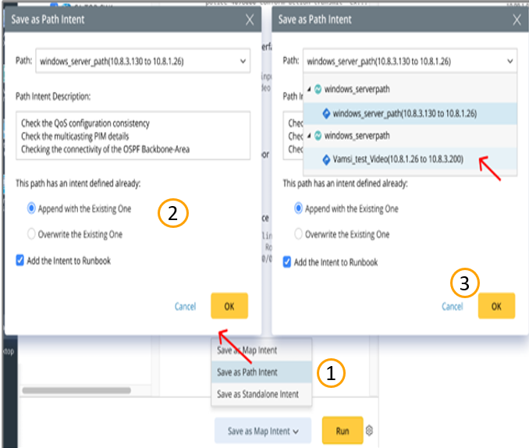Click Cancel in the right dialog
Screen dimensions: 529x448
[x=453, y=307]
